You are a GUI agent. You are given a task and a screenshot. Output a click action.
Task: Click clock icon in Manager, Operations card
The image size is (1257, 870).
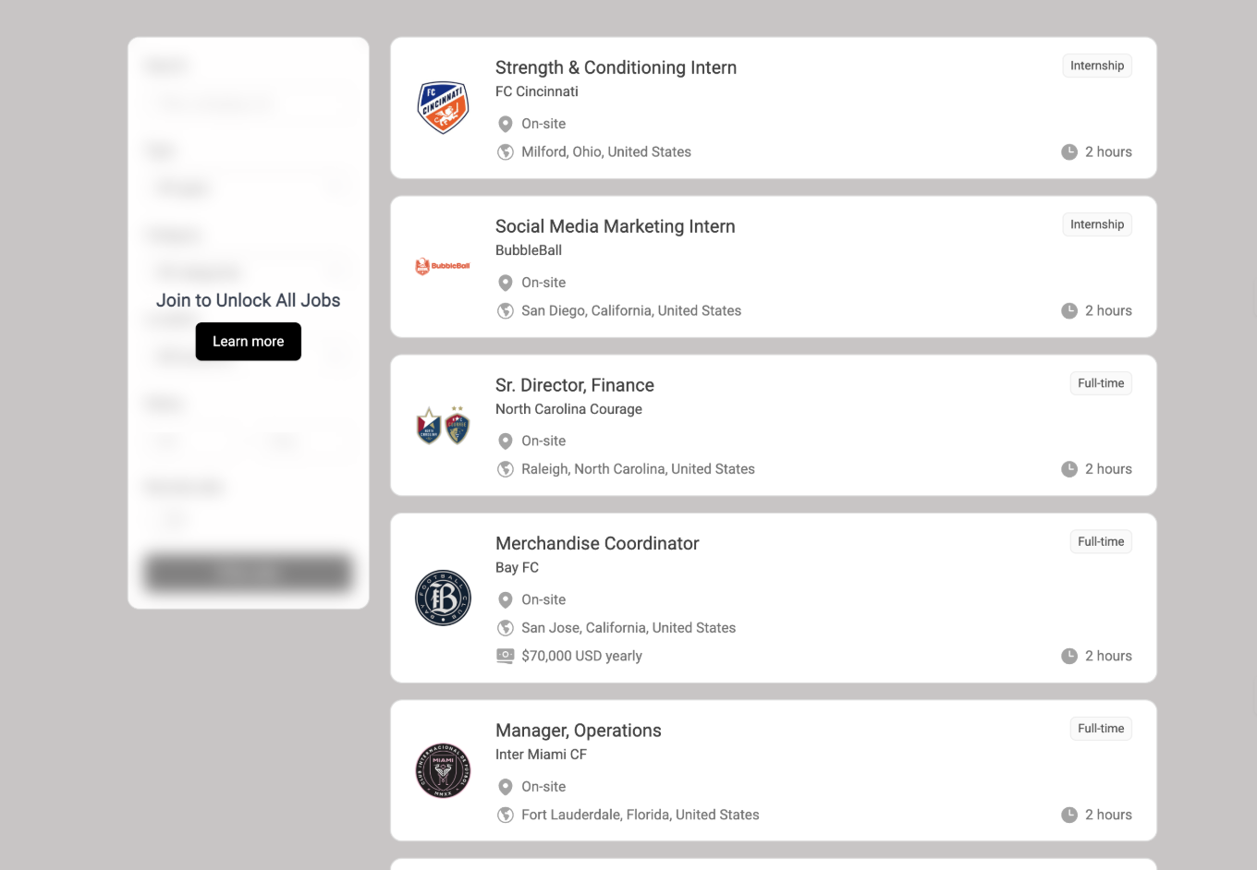[1069, 815]
